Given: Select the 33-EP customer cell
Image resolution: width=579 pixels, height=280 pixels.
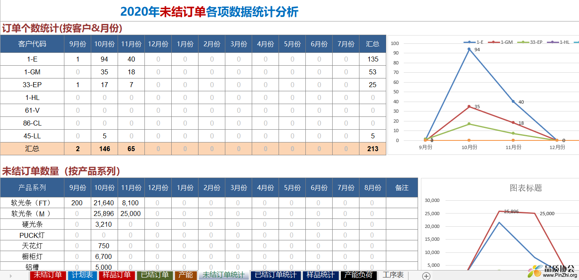Looking at the screenshot, I should [32, 85].
